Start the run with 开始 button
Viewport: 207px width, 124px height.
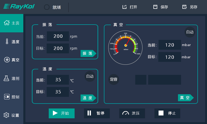[x=62, y=113]
